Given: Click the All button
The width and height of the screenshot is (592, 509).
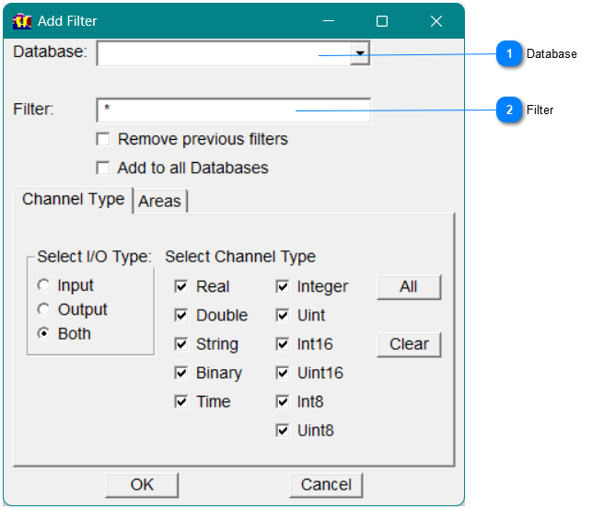Looking at the screenshot, I should click(x=409, y=287).
